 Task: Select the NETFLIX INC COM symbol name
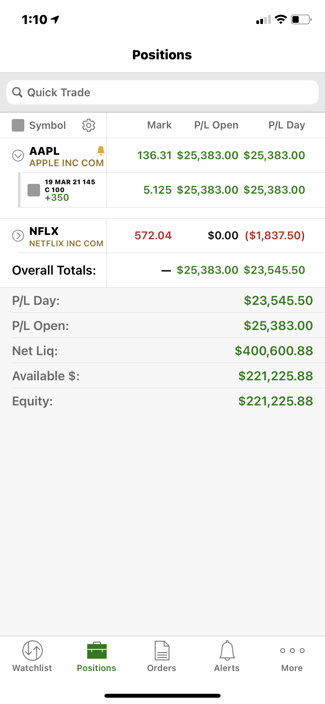pyautogui.click(x=66, y=244)
